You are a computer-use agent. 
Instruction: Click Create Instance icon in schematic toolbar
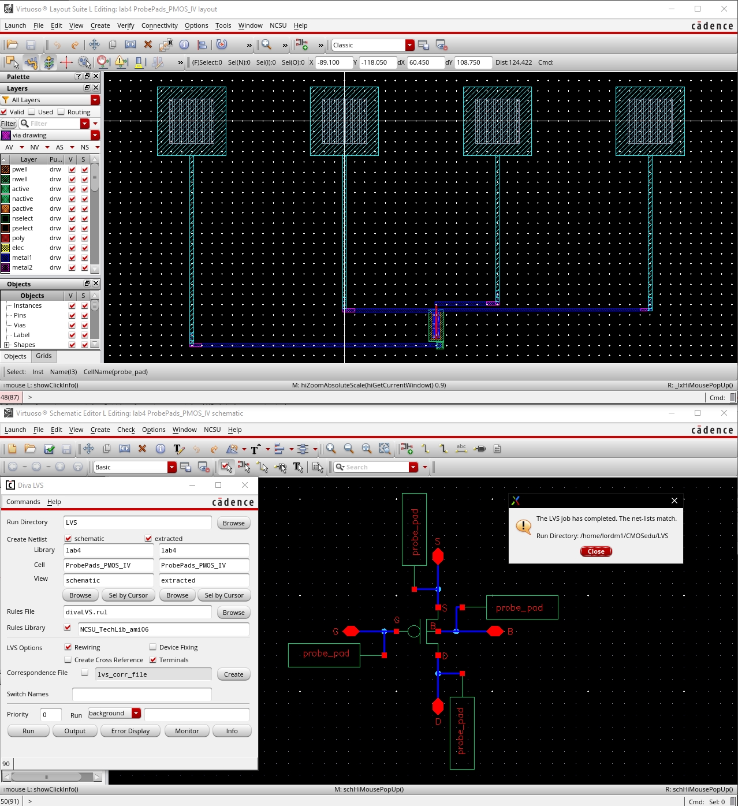click(x=407, y=449)
